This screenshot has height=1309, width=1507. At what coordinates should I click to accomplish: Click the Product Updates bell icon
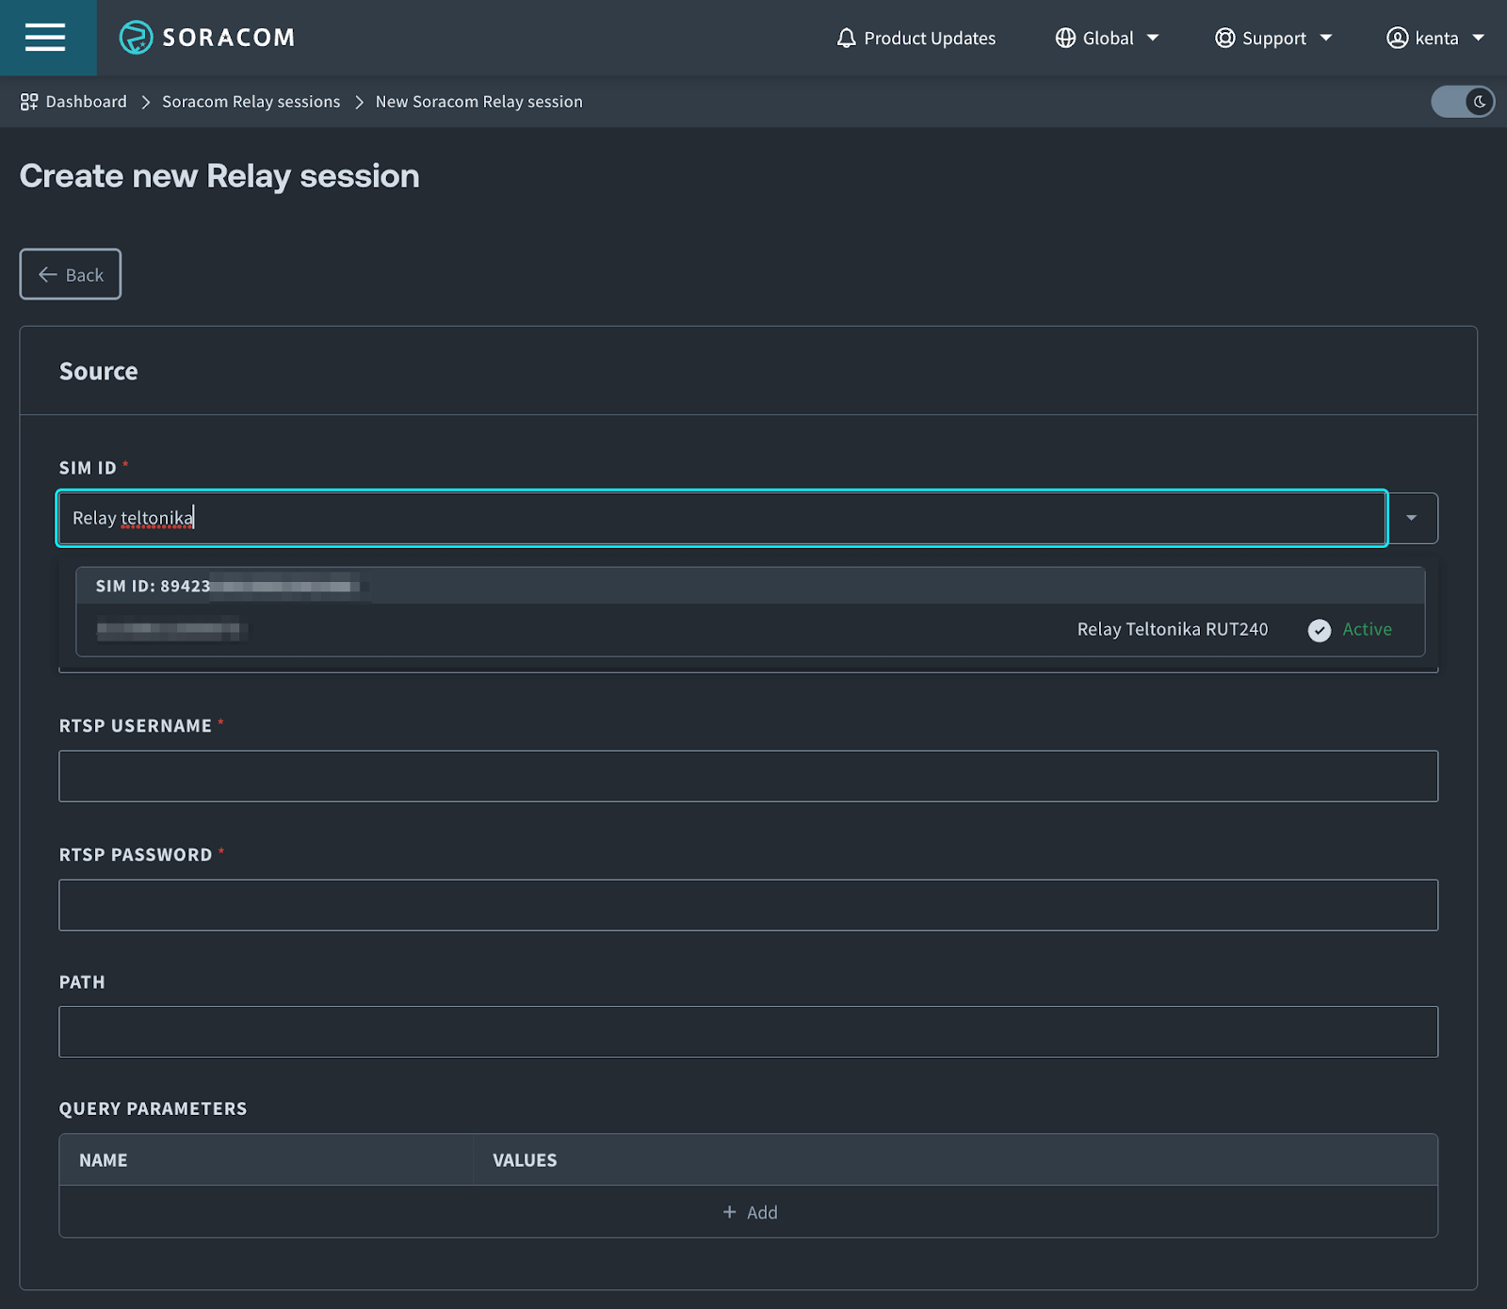coord(846,38)
